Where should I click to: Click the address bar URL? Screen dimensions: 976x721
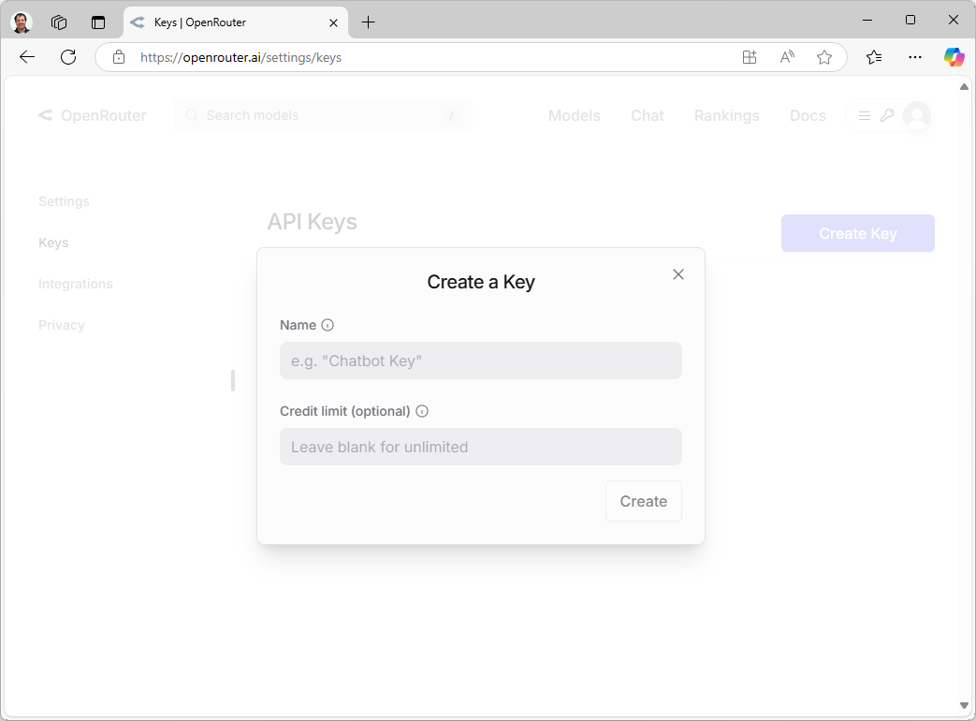coord(240,57)
